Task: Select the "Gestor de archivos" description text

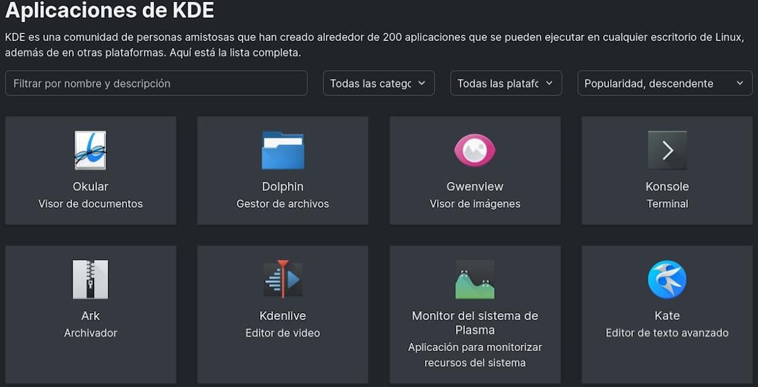Action: pyautogui.click(x=283, y=204)
